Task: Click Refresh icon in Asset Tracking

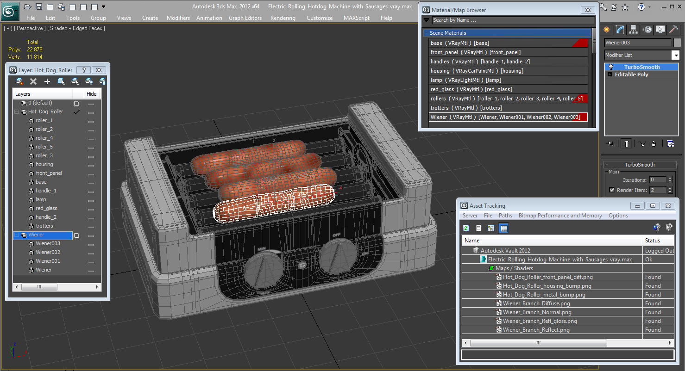Action: [x=466, y=228]
